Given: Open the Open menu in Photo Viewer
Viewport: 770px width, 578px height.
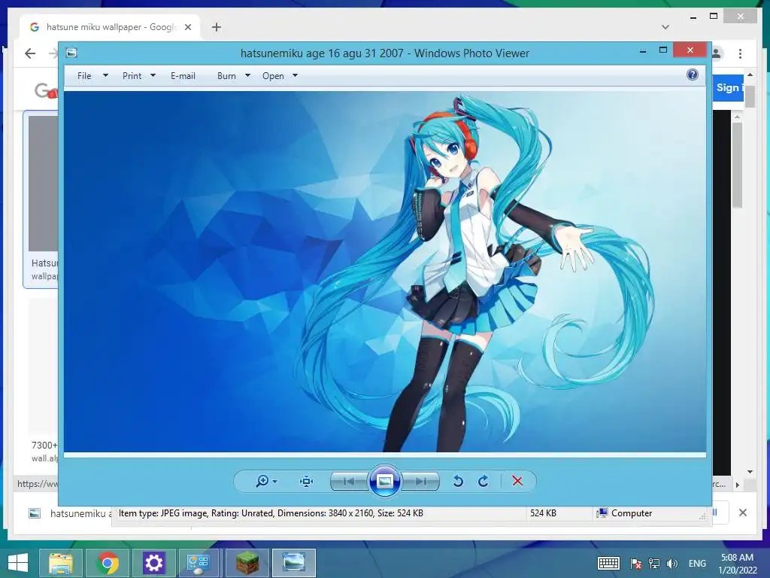Looking at the screenshot, I should [273, 76].
